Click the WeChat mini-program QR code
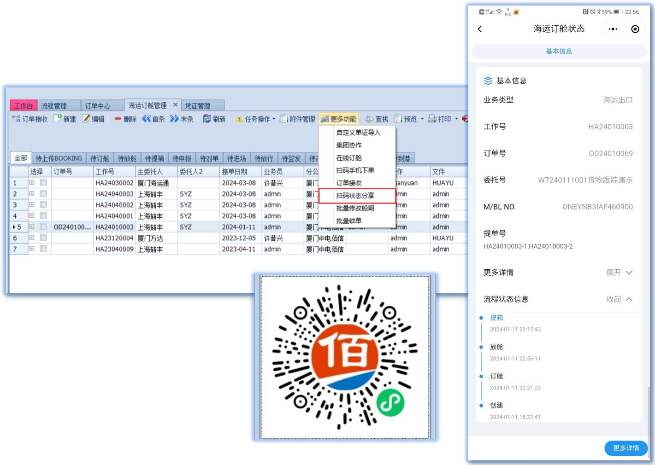The width and height of the screenshot is (655, 465). click(x=345, y=357)
